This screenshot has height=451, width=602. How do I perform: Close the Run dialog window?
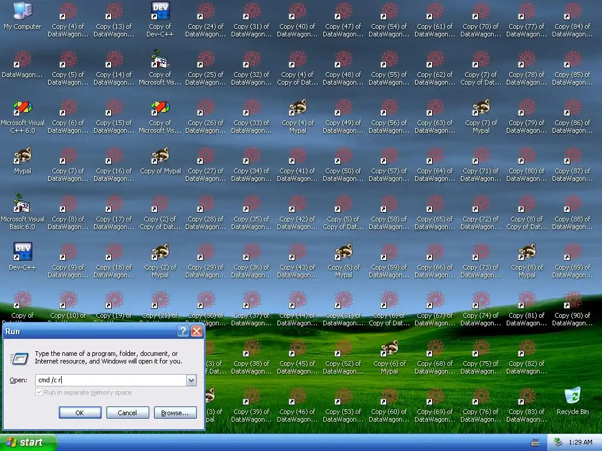point(196,331)
